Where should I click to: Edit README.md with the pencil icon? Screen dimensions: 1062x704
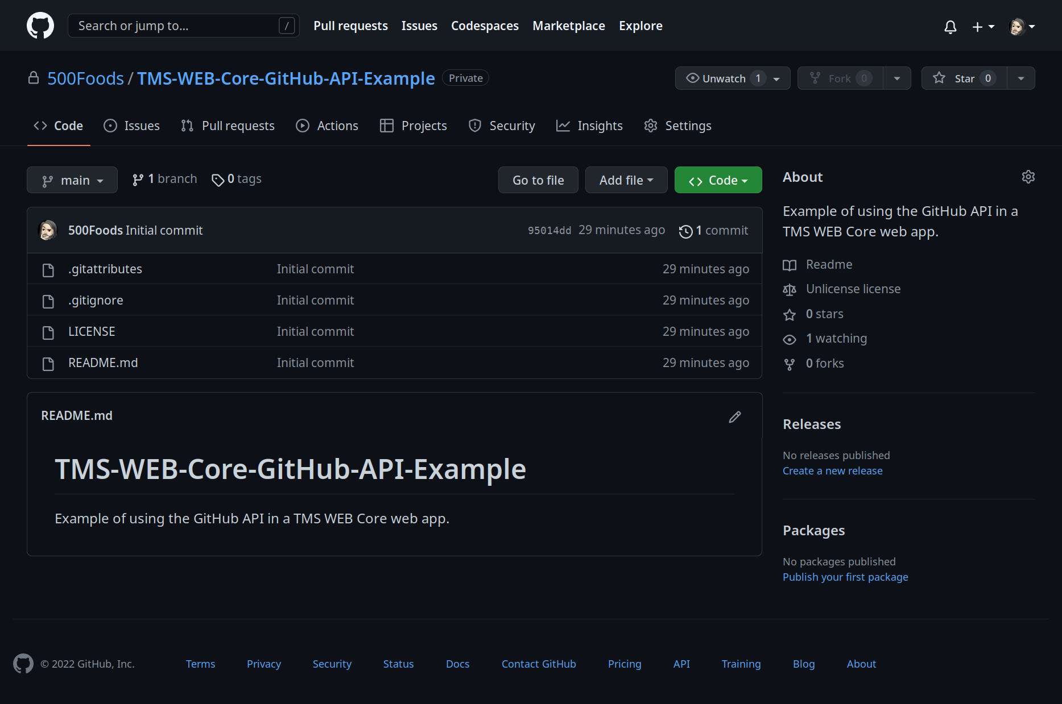pos(734,417)
